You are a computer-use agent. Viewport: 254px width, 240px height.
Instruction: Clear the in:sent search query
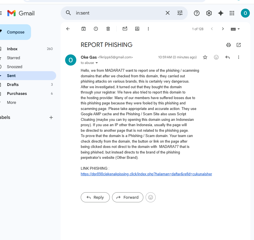click(168, 13)
